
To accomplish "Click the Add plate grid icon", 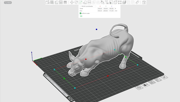I will point(52,2).
